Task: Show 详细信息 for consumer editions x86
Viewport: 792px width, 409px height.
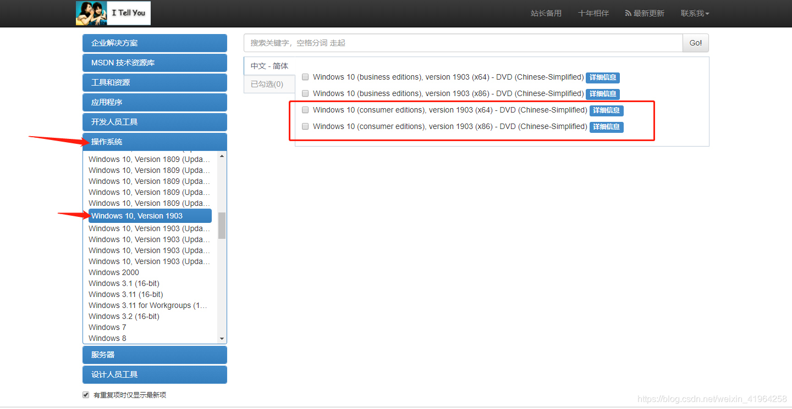Action: coord(607,127)
